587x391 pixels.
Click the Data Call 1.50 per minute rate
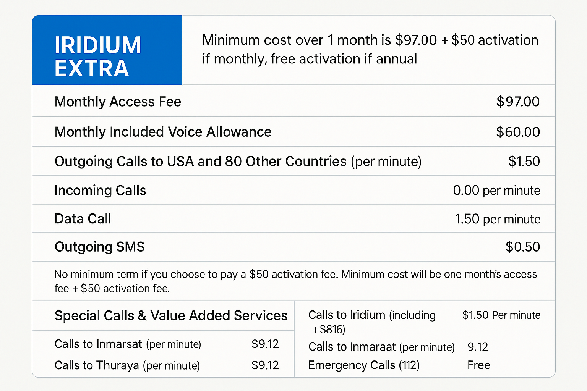[497, 219]
